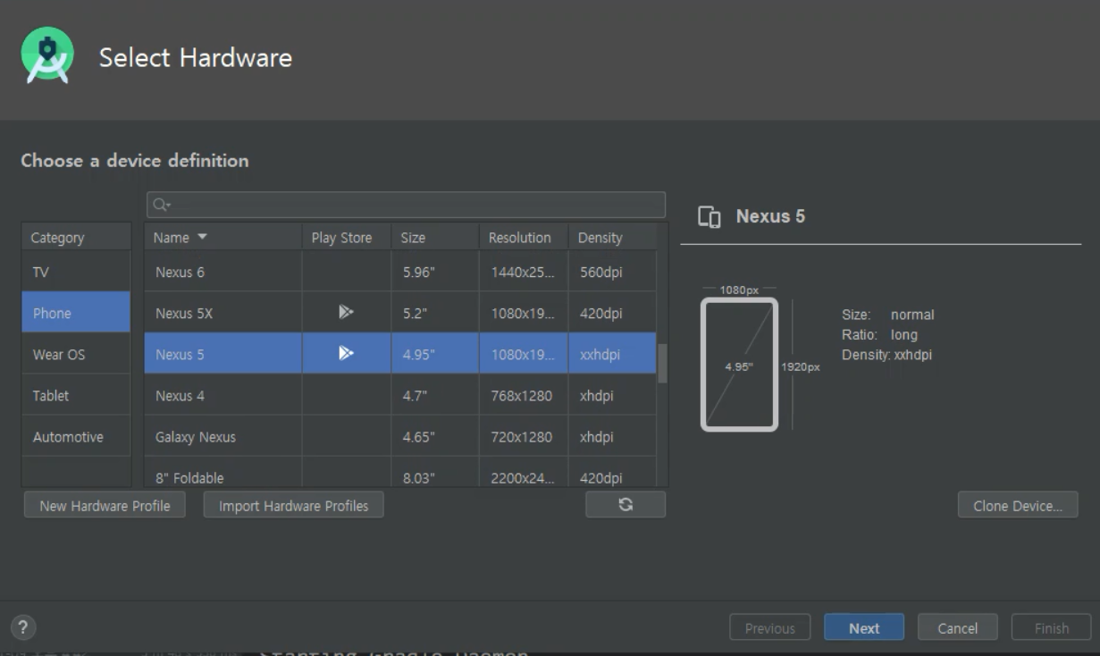The width and height of the screenshot is (1100, 656).
Task: Click the Density column header
Action: click(612, 238)
